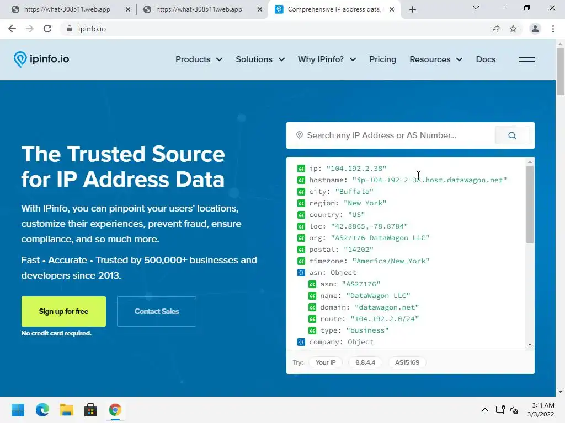Click the blue object icon beside asn

click(x=301, y=273)
